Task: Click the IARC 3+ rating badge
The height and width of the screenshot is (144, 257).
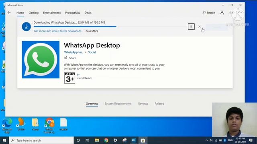Action: click(69, 78)
